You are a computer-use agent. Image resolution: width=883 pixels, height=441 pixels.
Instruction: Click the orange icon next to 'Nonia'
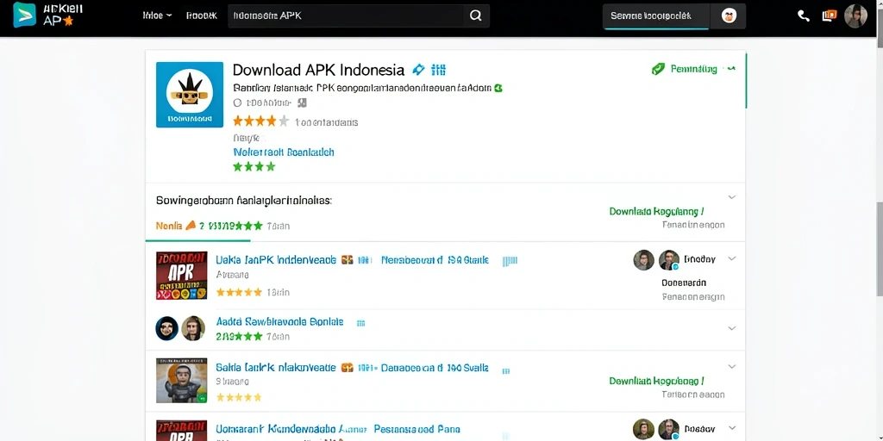(x=191, y=225)
